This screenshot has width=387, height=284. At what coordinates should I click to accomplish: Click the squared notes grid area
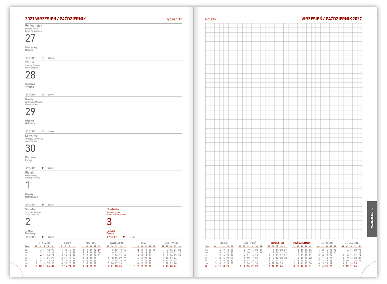pos(283,131)
